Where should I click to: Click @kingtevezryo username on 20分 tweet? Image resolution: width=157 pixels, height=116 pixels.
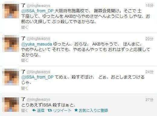(x=38, y=39)
